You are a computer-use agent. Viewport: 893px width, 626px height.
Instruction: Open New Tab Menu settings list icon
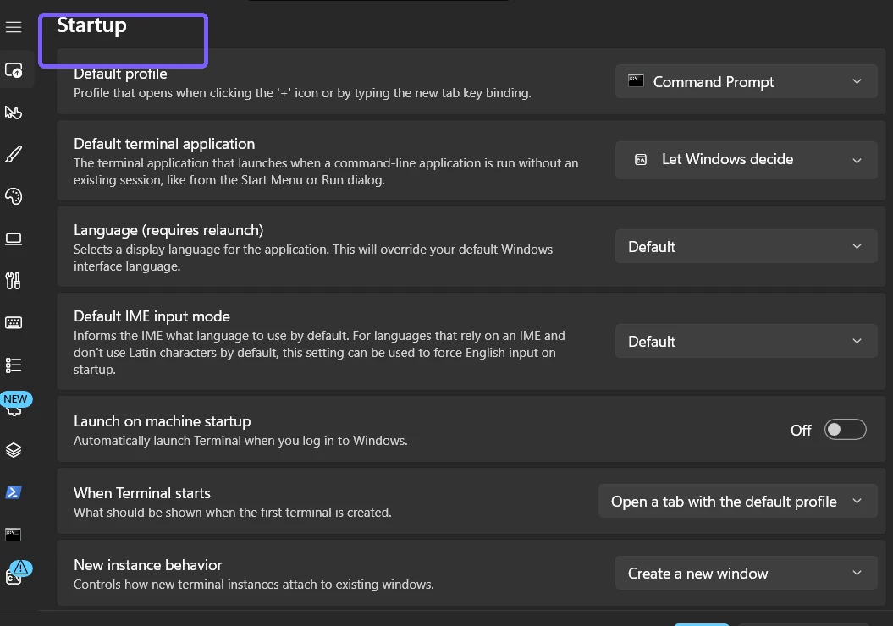coord(14,365)
